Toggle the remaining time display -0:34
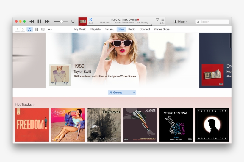Screen dimensions: 244x162 pos(162,23)
